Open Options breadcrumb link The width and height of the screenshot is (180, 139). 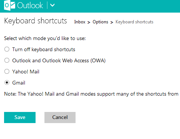click(x=100, y=22)
